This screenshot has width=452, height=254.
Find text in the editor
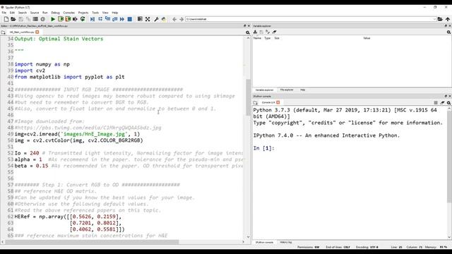248,32
